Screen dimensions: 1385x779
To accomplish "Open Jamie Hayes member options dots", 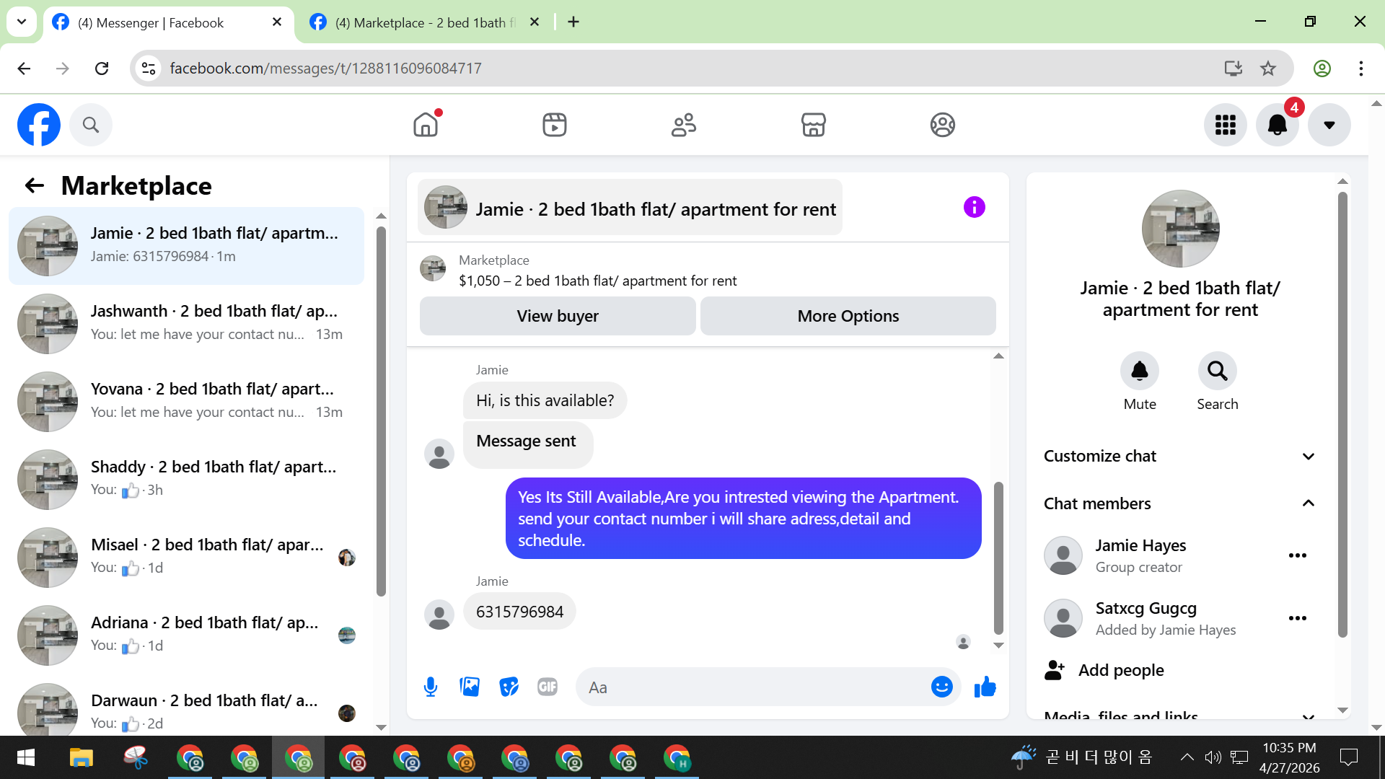I will (x=1298, y=555).
